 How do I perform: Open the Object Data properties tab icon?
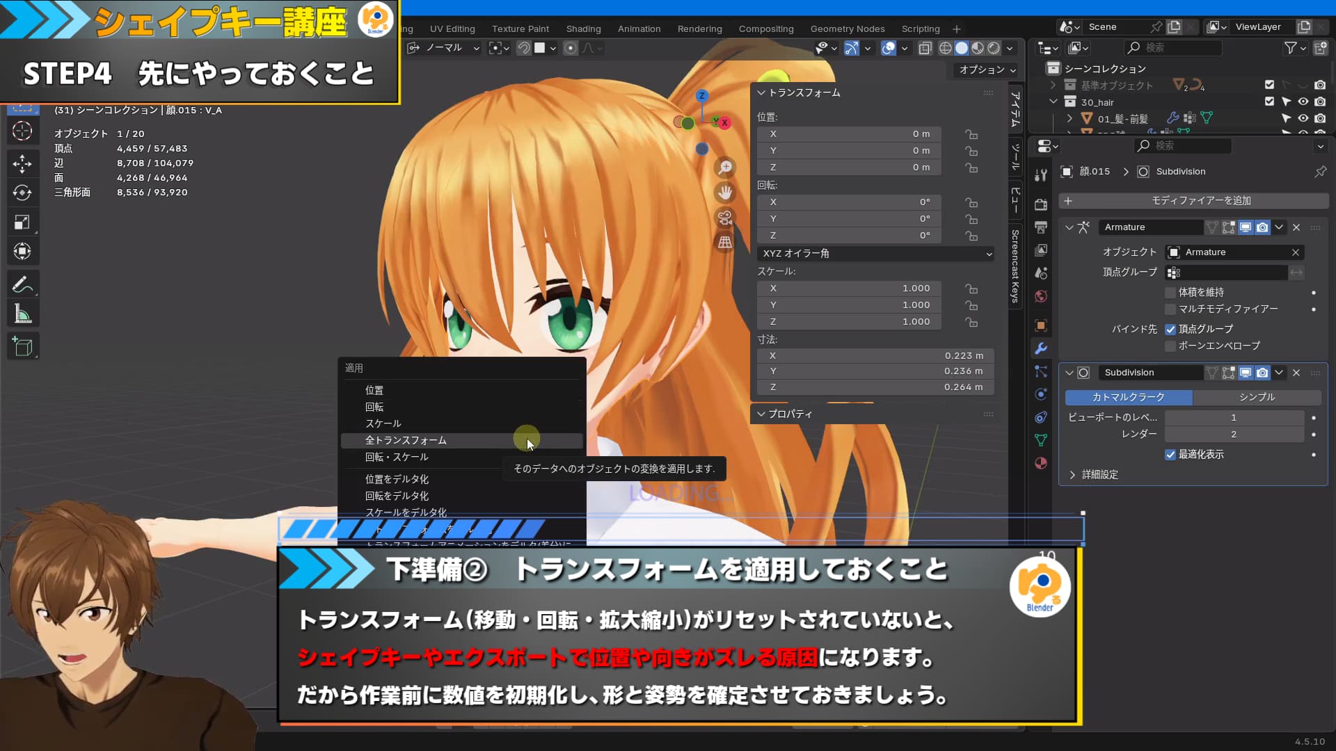tap(1041, 440)
